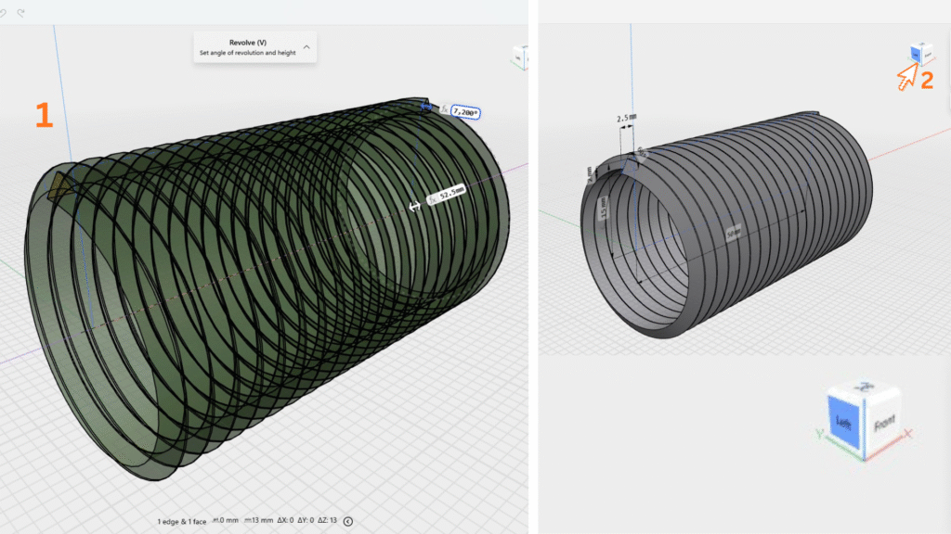Viewport: 951px width, 534px height.
Task: Click the Redo arrow icon
Action: click(x=21, y=13)
